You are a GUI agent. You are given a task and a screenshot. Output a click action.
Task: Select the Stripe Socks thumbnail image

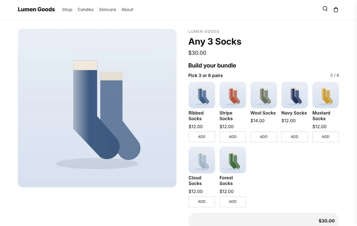coord(233,95)
